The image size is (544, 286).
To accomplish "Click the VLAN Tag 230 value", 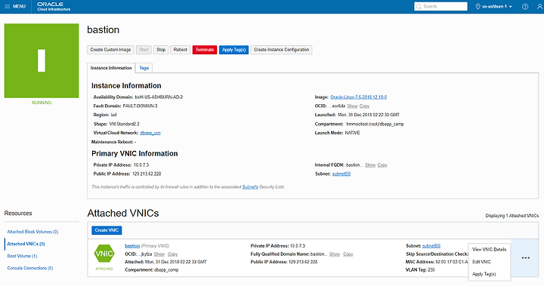I will pos(431,269).
